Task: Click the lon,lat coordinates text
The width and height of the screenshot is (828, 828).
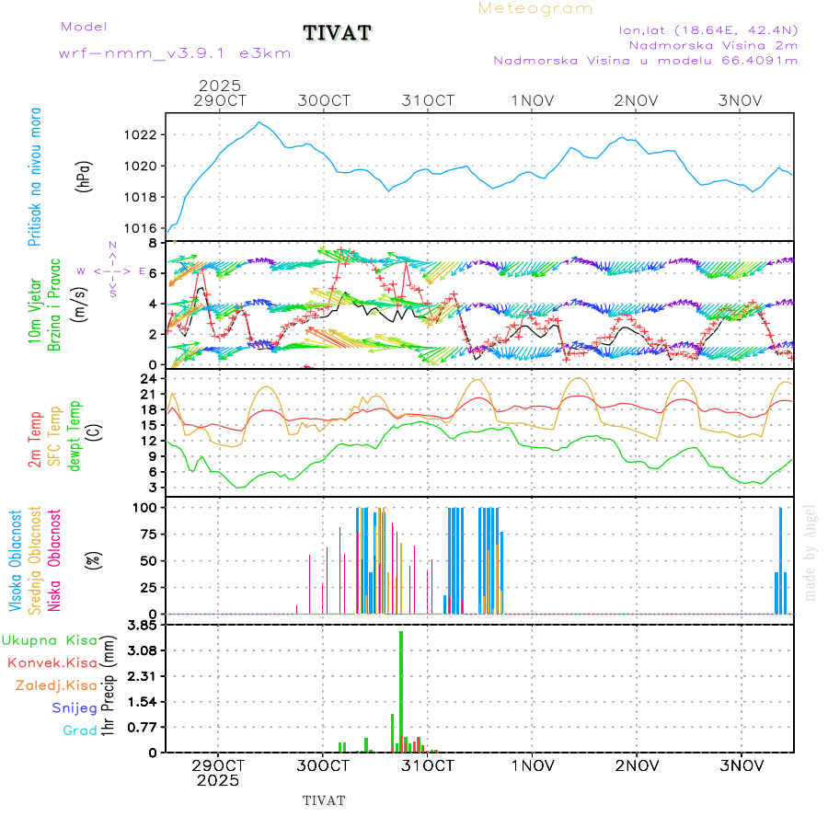Action: coord(708,29)
